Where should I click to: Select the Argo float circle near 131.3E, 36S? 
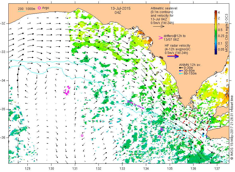pos(82,136)
